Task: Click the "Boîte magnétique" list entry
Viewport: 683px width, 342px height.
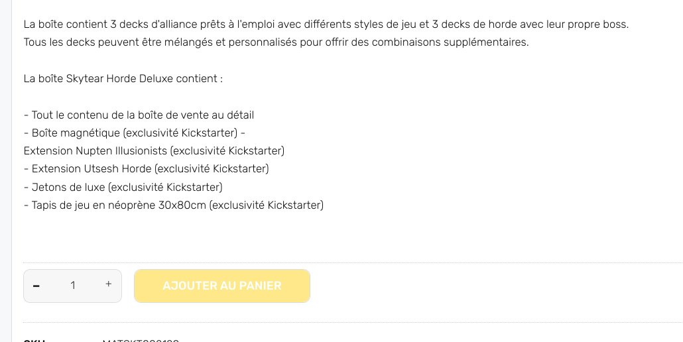Action: coord(76,133)
